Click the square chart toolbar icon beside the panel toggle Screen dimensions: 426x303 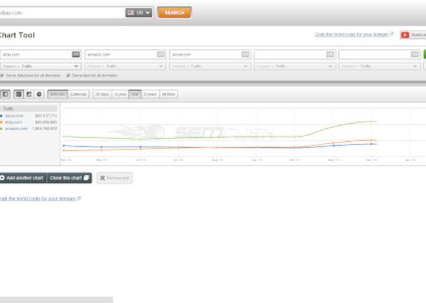[19, 94]
